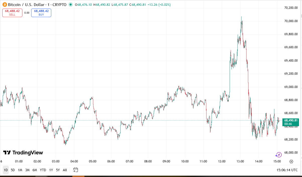Click the purple lightning flash icon
Screen dimensions: 302x177
(278, 155)
